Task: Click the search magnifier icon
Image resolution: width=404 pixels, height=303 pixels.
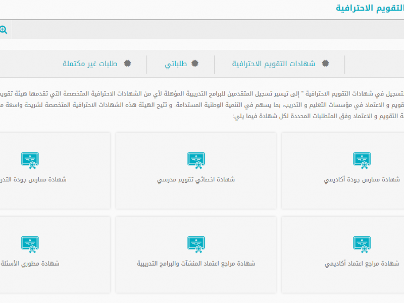Action: click(4, 30)
